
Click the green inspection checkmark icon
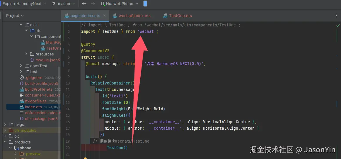pos(338,26)
